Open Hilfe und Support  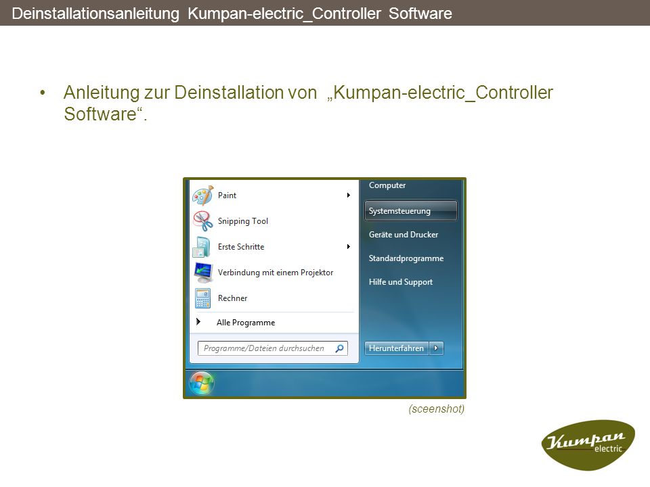click(400, 282)
